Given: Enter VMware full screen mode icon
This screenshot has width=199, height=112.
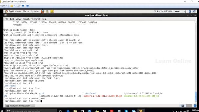Looking at the screenshot, I should click(x=23, y=6).
